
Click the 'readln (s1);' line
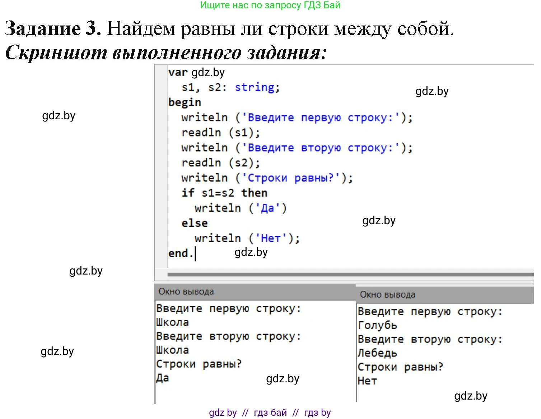coord(220,133)
